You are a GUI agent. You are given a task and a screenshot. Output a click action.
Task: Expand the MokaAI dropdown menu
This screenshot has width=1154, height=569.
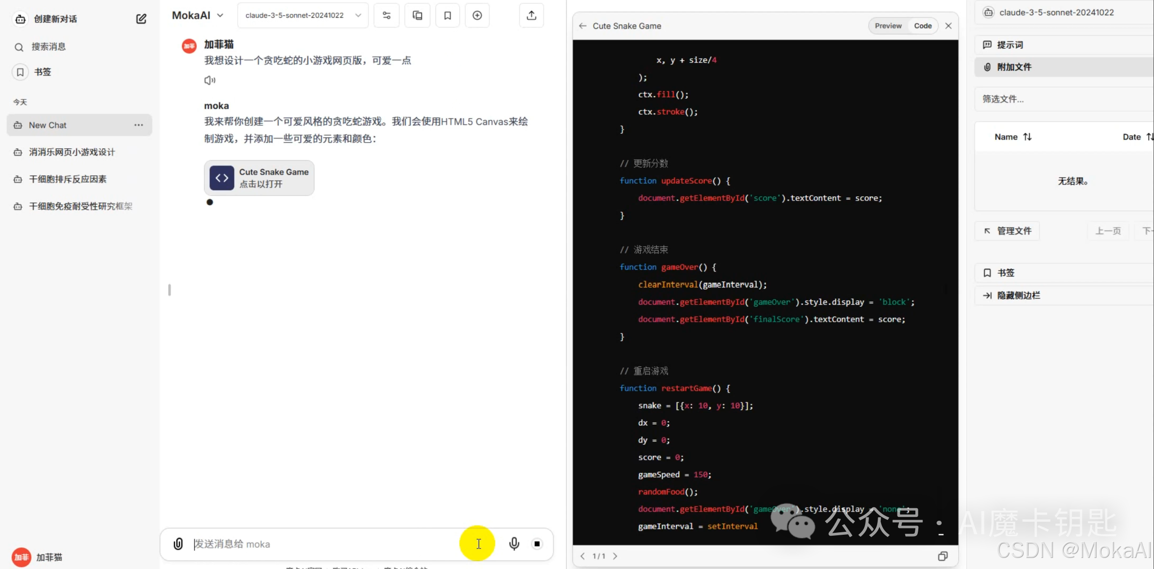[198, 15]
